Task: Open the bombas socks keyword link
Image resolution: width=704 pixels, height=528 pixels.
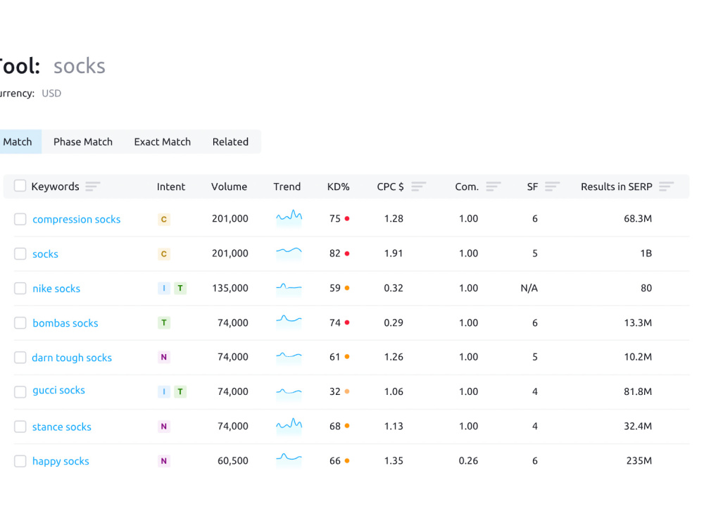Action: click(65, 323)
